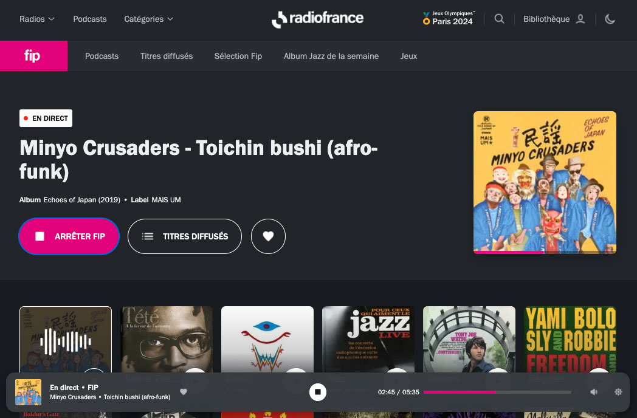The image size is (637, 418).
Task: Expand the Radios dropdown
Action: 37,19
